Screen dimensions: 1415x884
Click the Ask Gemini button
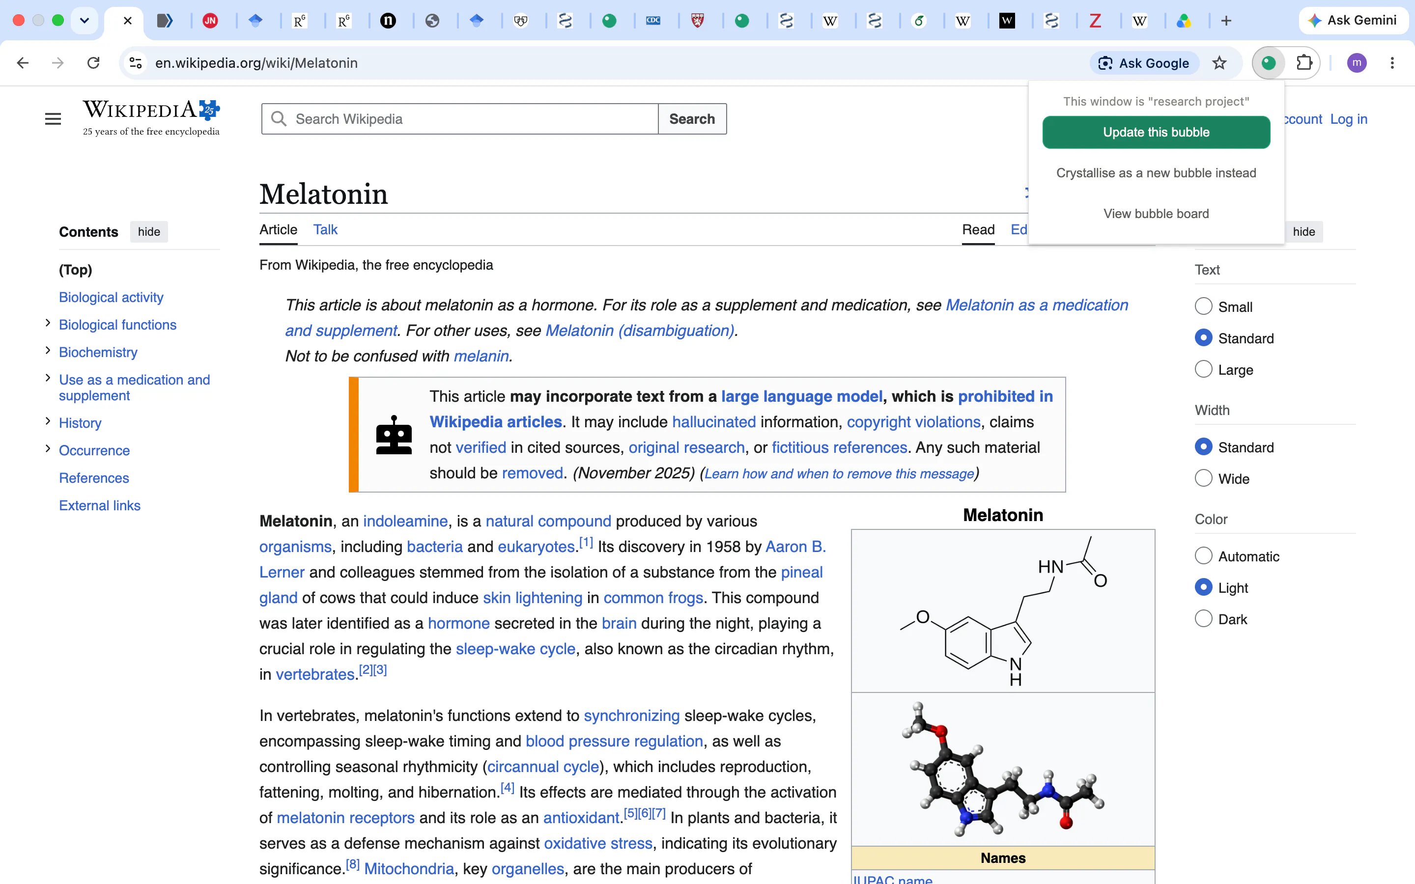[1353, 21]
